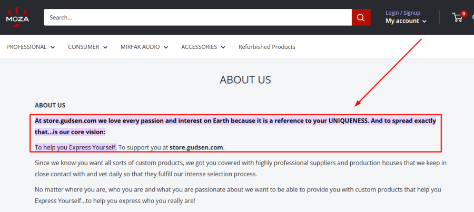The width and height of the screenshot is (474, 212).
Task: Click the bold store.gudsen.com text after 'support you at'
Action: tap(196, 147)
